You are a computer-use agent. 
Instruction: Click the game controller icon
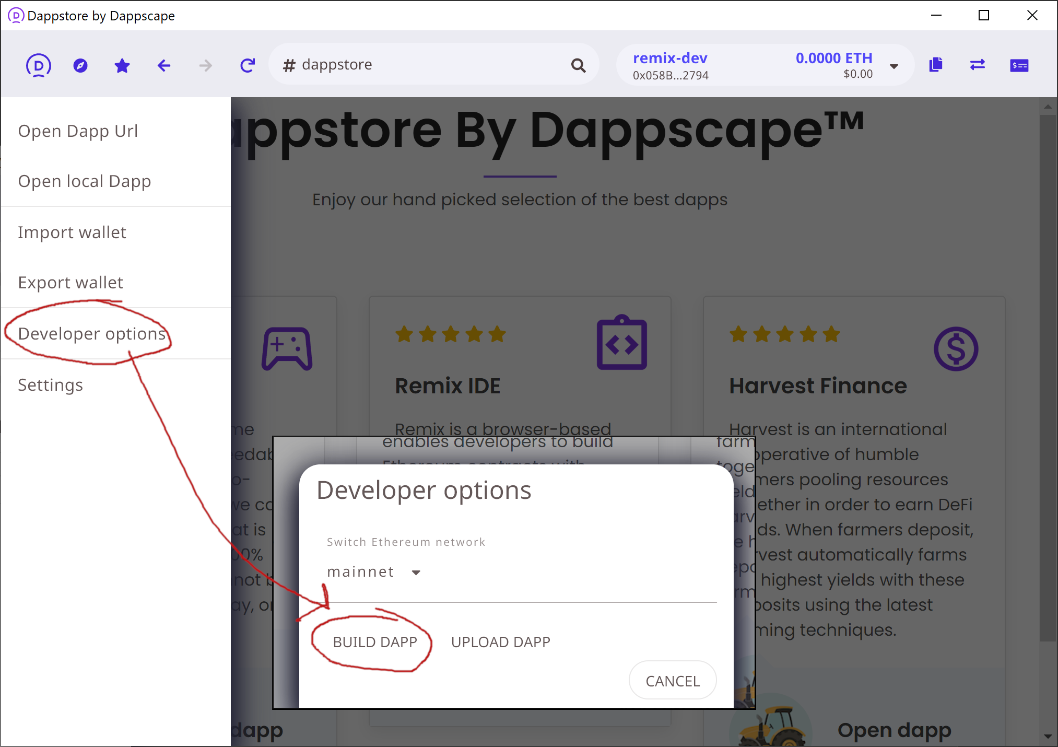287,348
